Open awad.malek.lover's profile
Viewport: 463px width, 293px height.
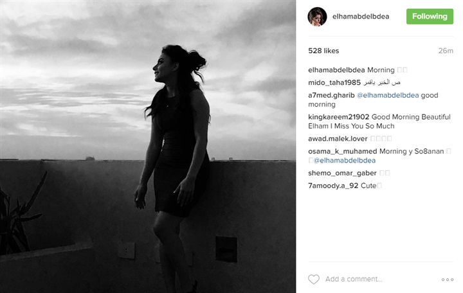point(338,139)
